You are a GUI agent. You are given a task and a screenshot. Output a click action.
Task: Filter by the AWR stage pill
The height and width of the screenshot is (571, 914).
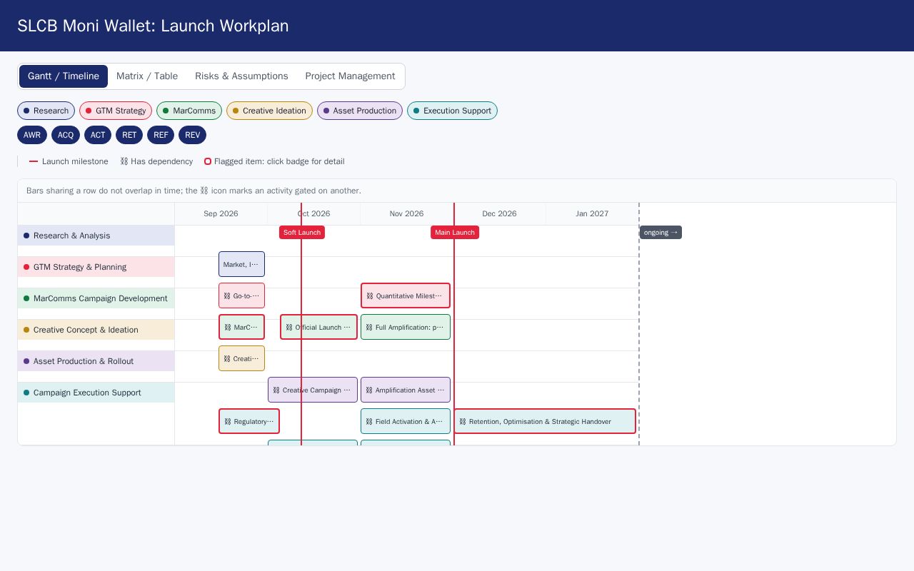[x=32, y=135]
